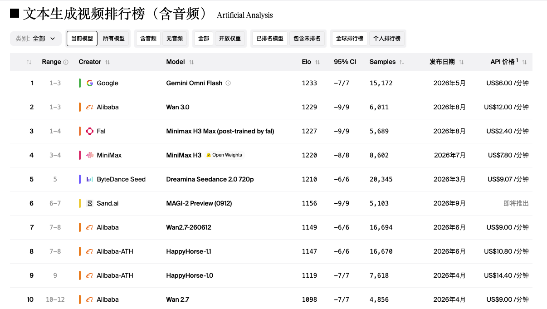The height and width of the screenshot is (309, 547).
Task: Click the samples value 20,345
Action: (381, 179)
